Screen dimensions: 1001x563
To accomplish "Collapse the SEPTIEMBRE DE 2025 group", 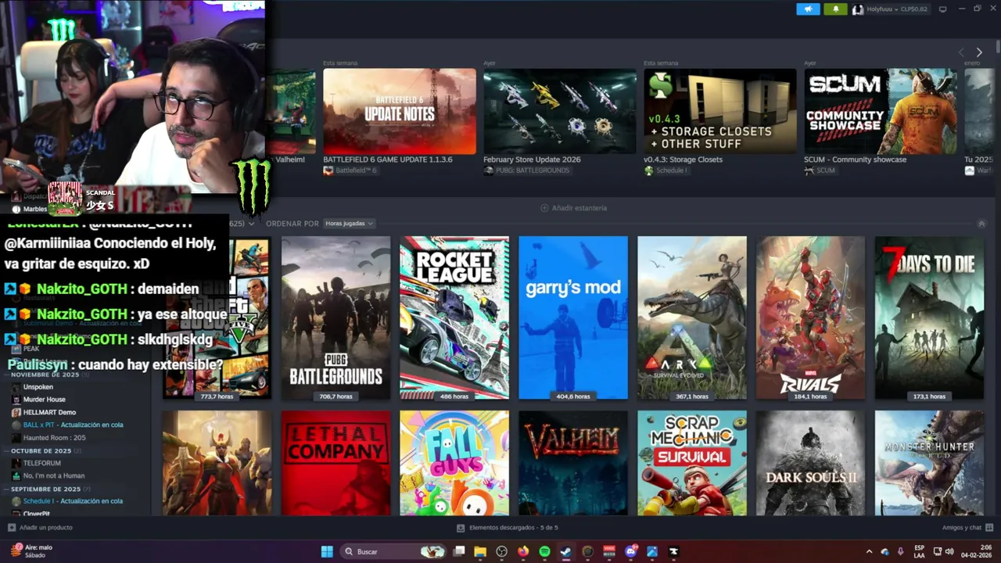I will (6, 489).
